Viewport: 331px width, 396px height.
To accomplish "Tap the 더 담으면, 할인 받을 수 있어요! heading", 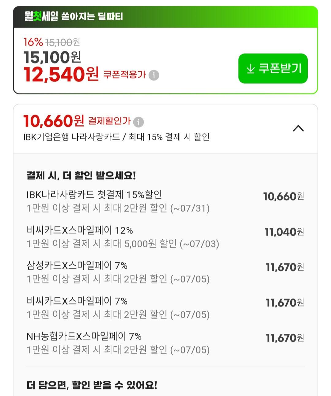I will click(92, 385).
